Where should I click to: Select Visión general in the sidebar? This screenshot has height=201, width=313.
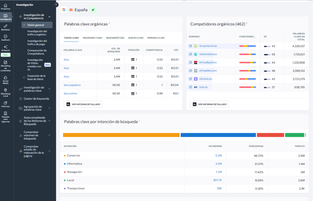click(37, 25)
